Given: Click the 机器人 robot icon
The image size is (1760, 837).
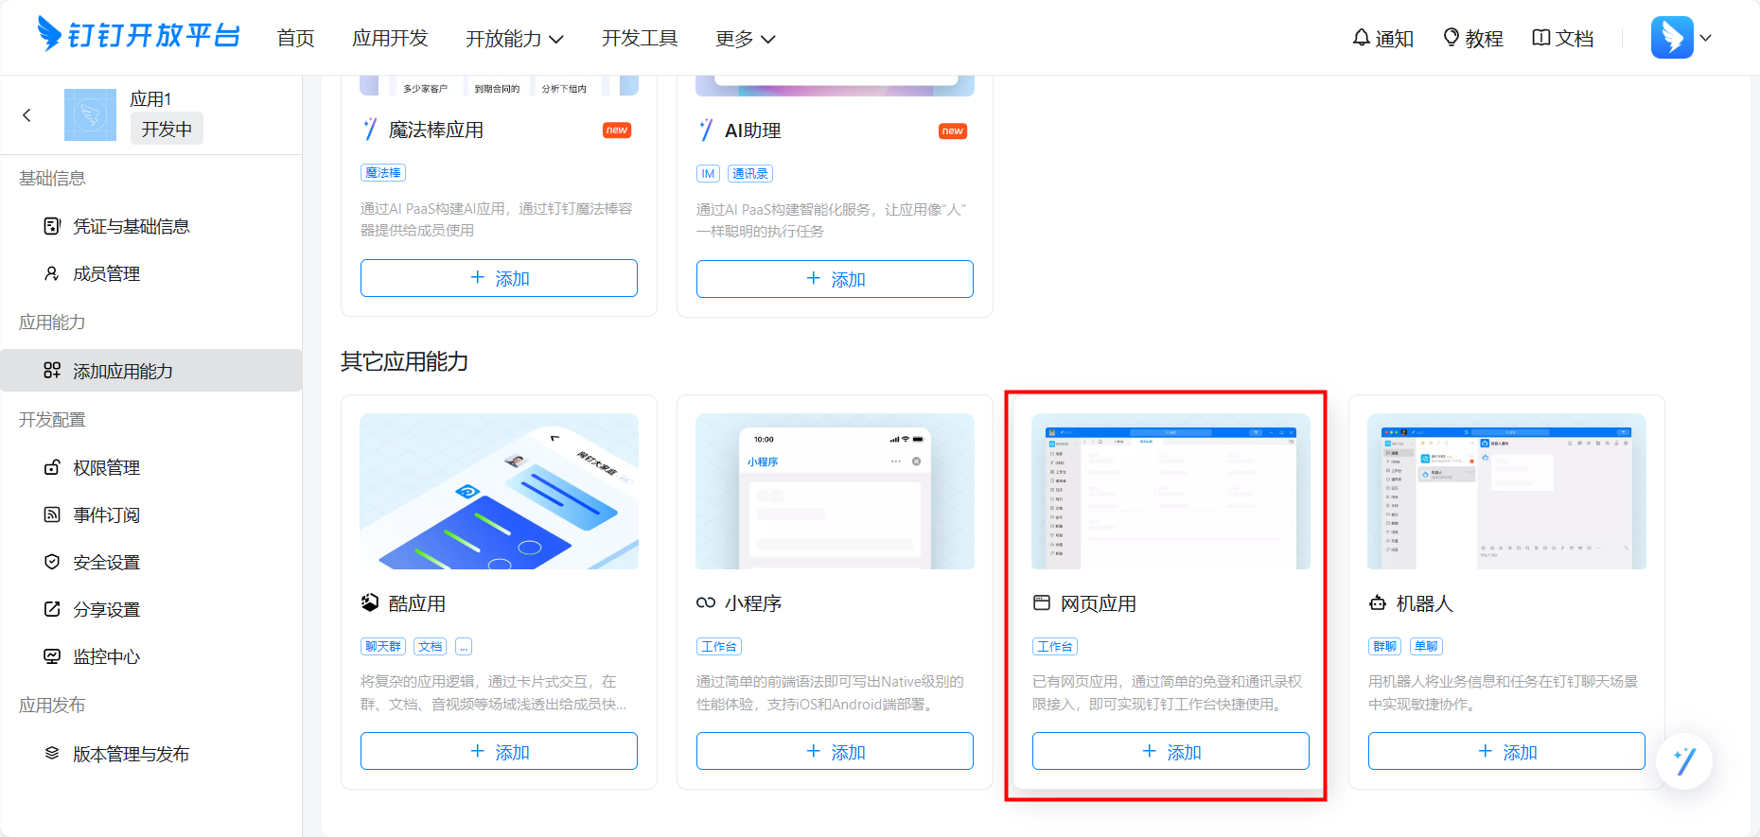Looking at the screenshot, I should point(1378,602).
